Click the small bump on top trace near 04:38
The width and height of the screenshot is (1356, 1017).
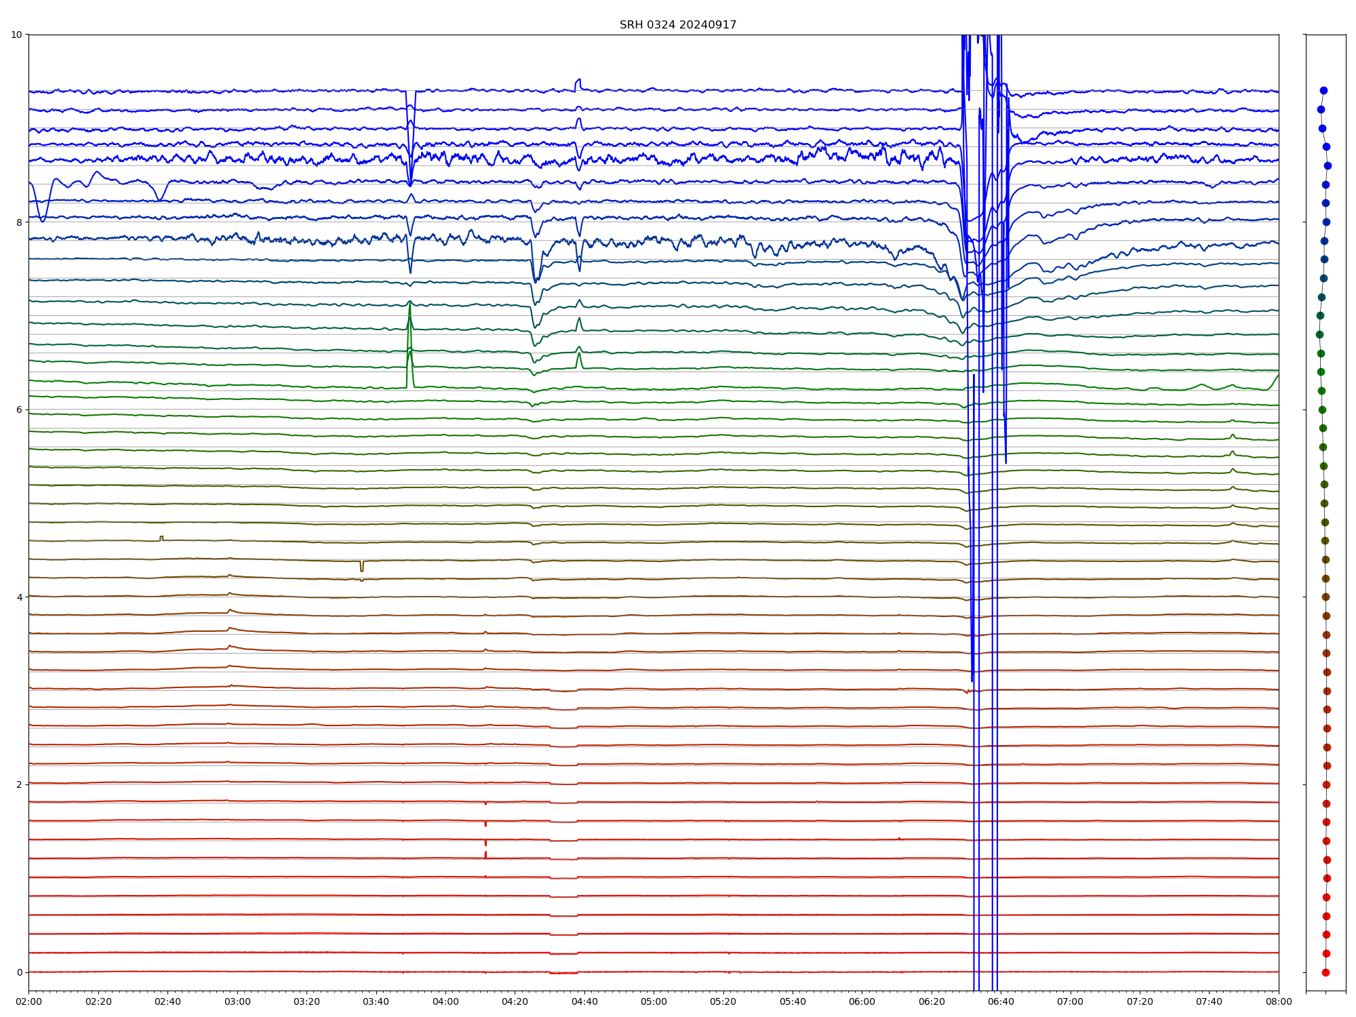tap(578, 82)
